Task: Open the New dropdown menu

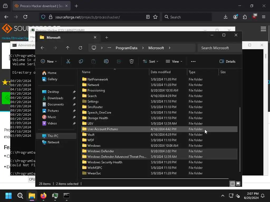Action: [x=49, y=61]
